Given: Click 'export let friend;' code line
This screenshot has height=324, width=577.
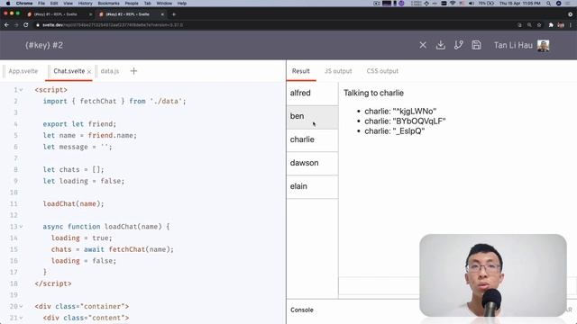Looking at the screenshot, I should 79,124.
